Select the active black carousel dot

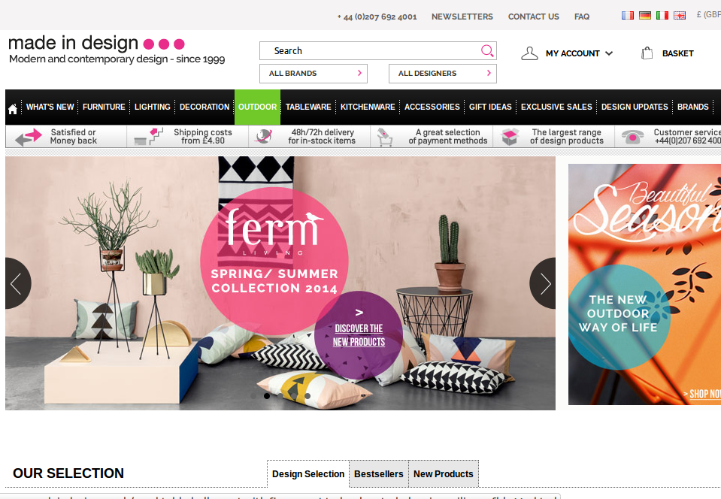click(x=267, y=395)
